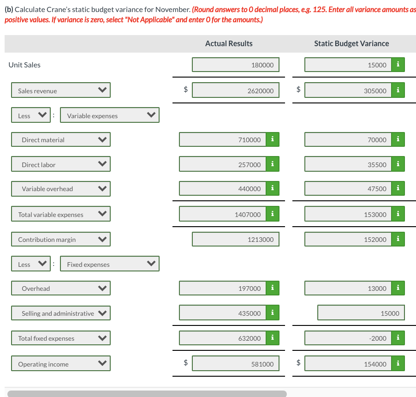Click info icon next to Overhead actual 197000
The height and width of the screenshot is (397, 416).
pyautogui.click(x=273, y=288)
